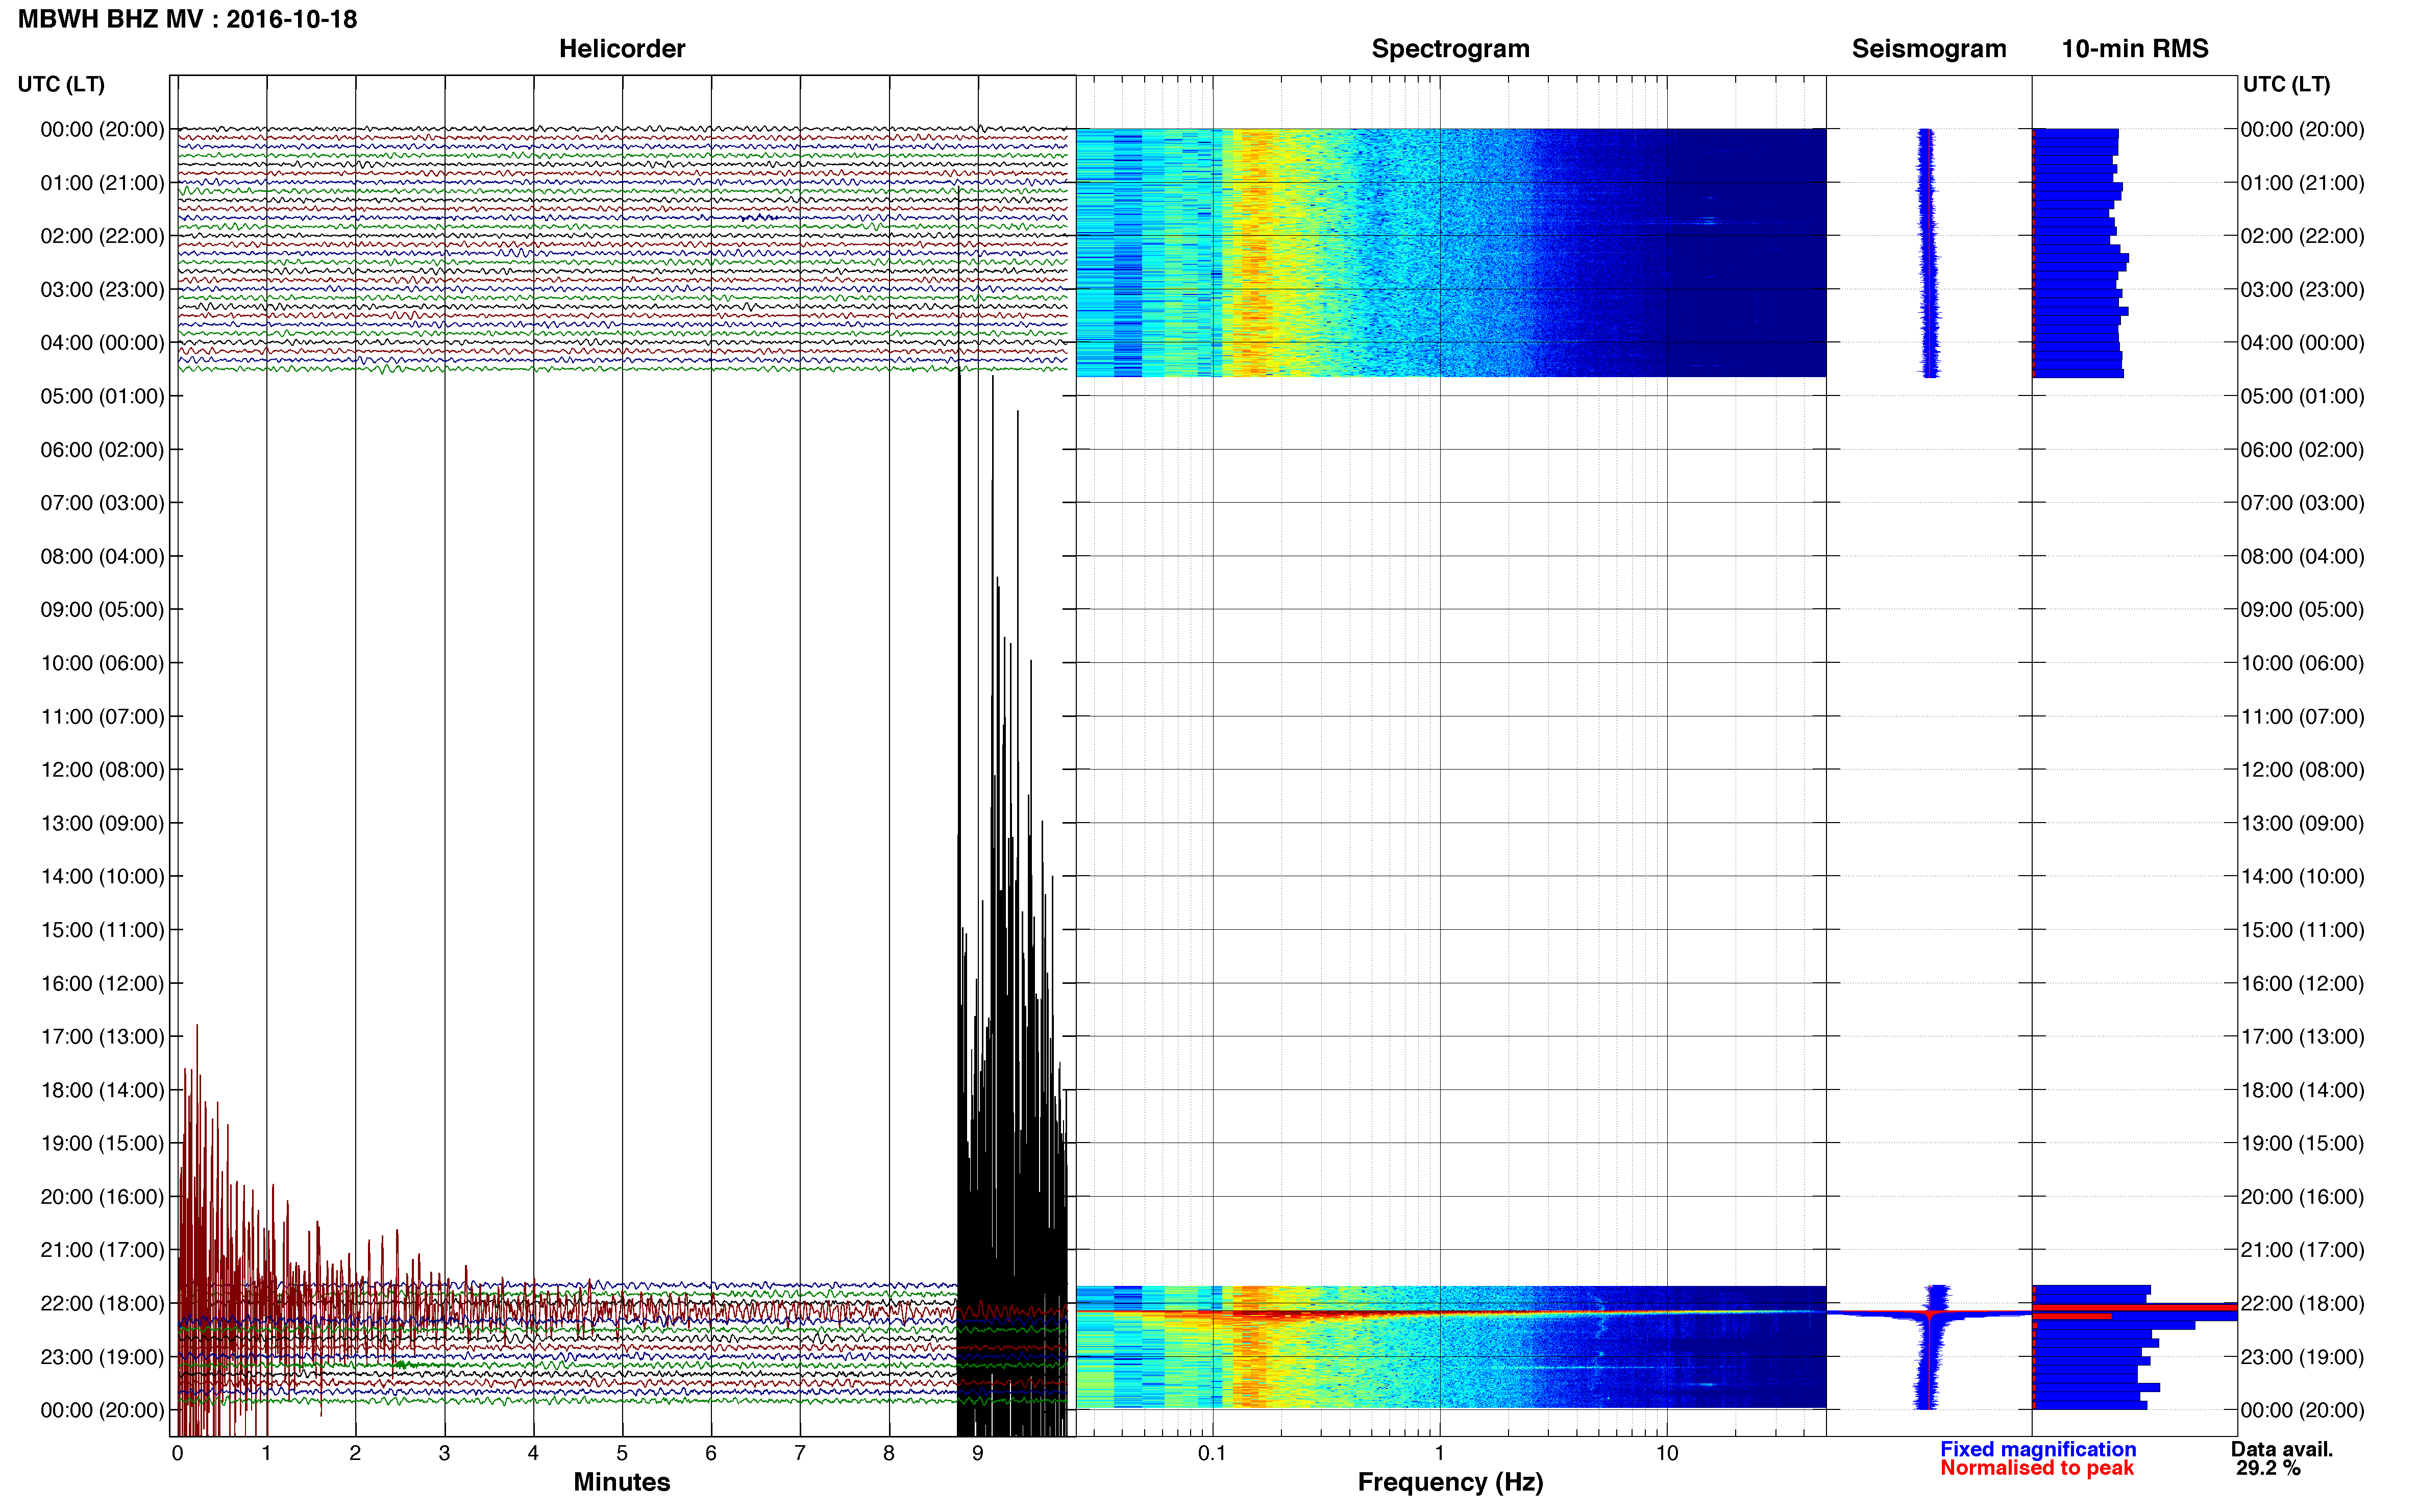Click the left '16:00 (12:00)' time label
Image resolution: width=2419 pixels, height=1512 pixels.
pos(102,983)
